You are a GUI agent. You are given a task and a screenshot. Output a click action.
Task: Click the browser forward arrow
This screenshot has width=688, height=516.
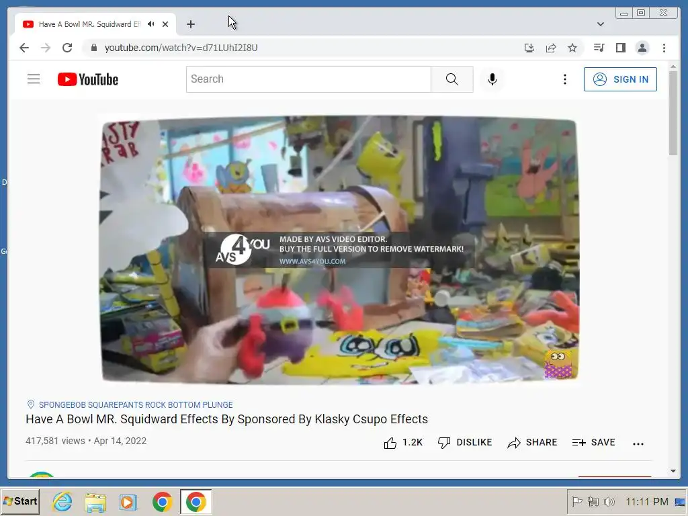tap(46, 48)
